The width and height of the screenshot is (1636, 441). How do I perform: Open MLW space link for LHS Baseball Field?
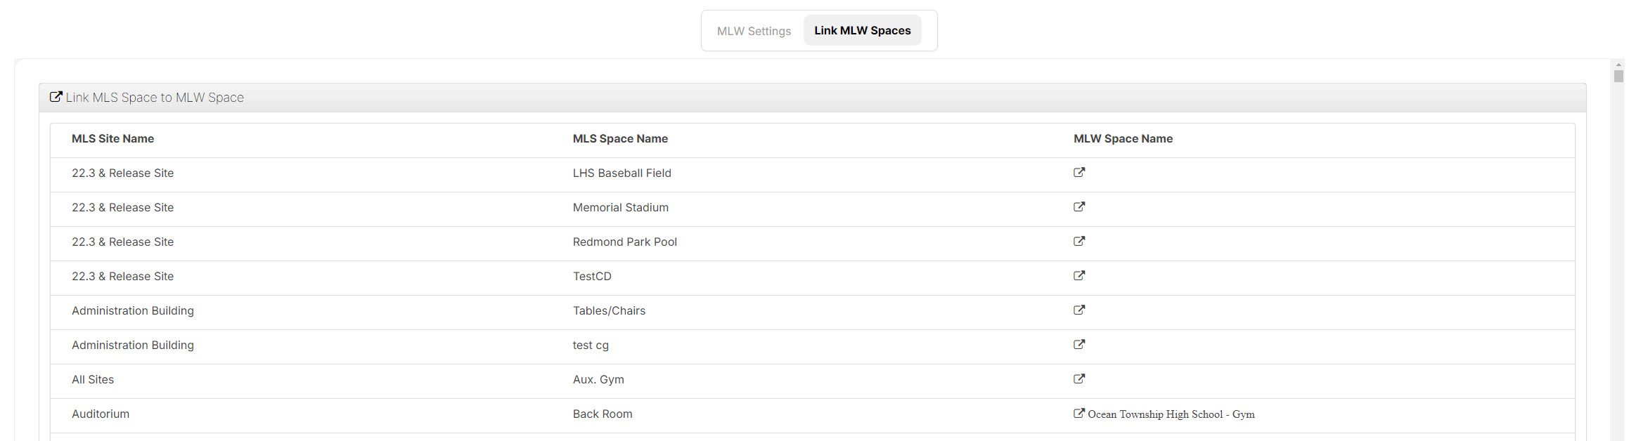[1079, 172]
